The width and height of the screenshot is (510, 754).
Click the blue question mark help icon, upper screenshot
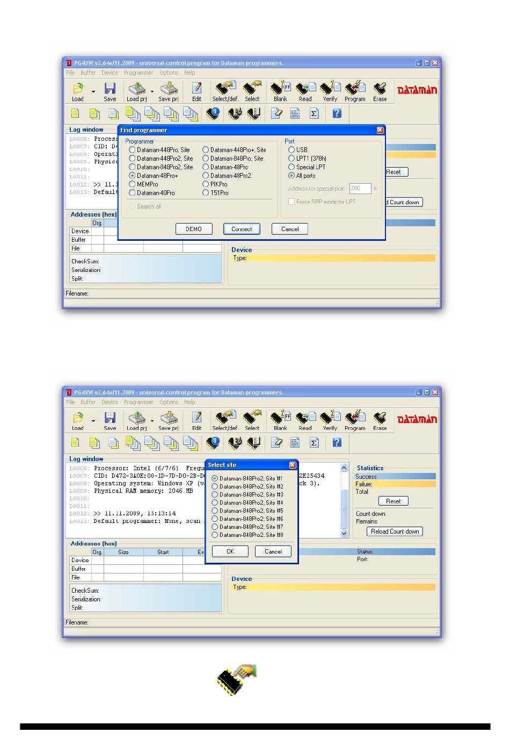pyautogui.click(x=337, y=113)
